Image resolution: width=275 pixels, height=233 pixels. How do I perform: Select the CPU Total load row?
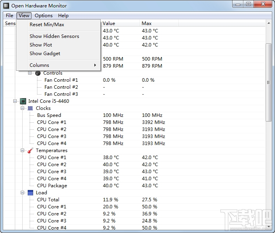[134, 200]
